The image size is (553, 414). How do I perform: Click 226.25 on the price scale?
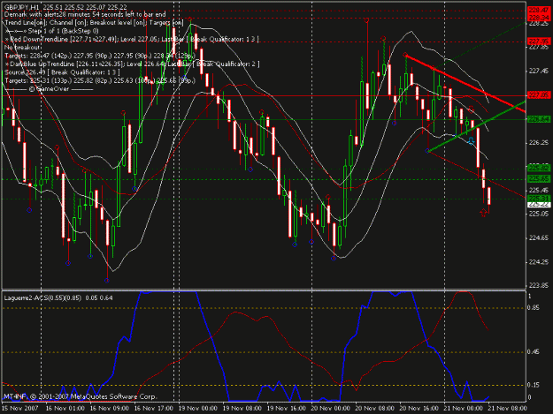click(539, 142)
